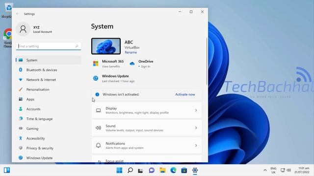Select System in the sidebar

49,60
